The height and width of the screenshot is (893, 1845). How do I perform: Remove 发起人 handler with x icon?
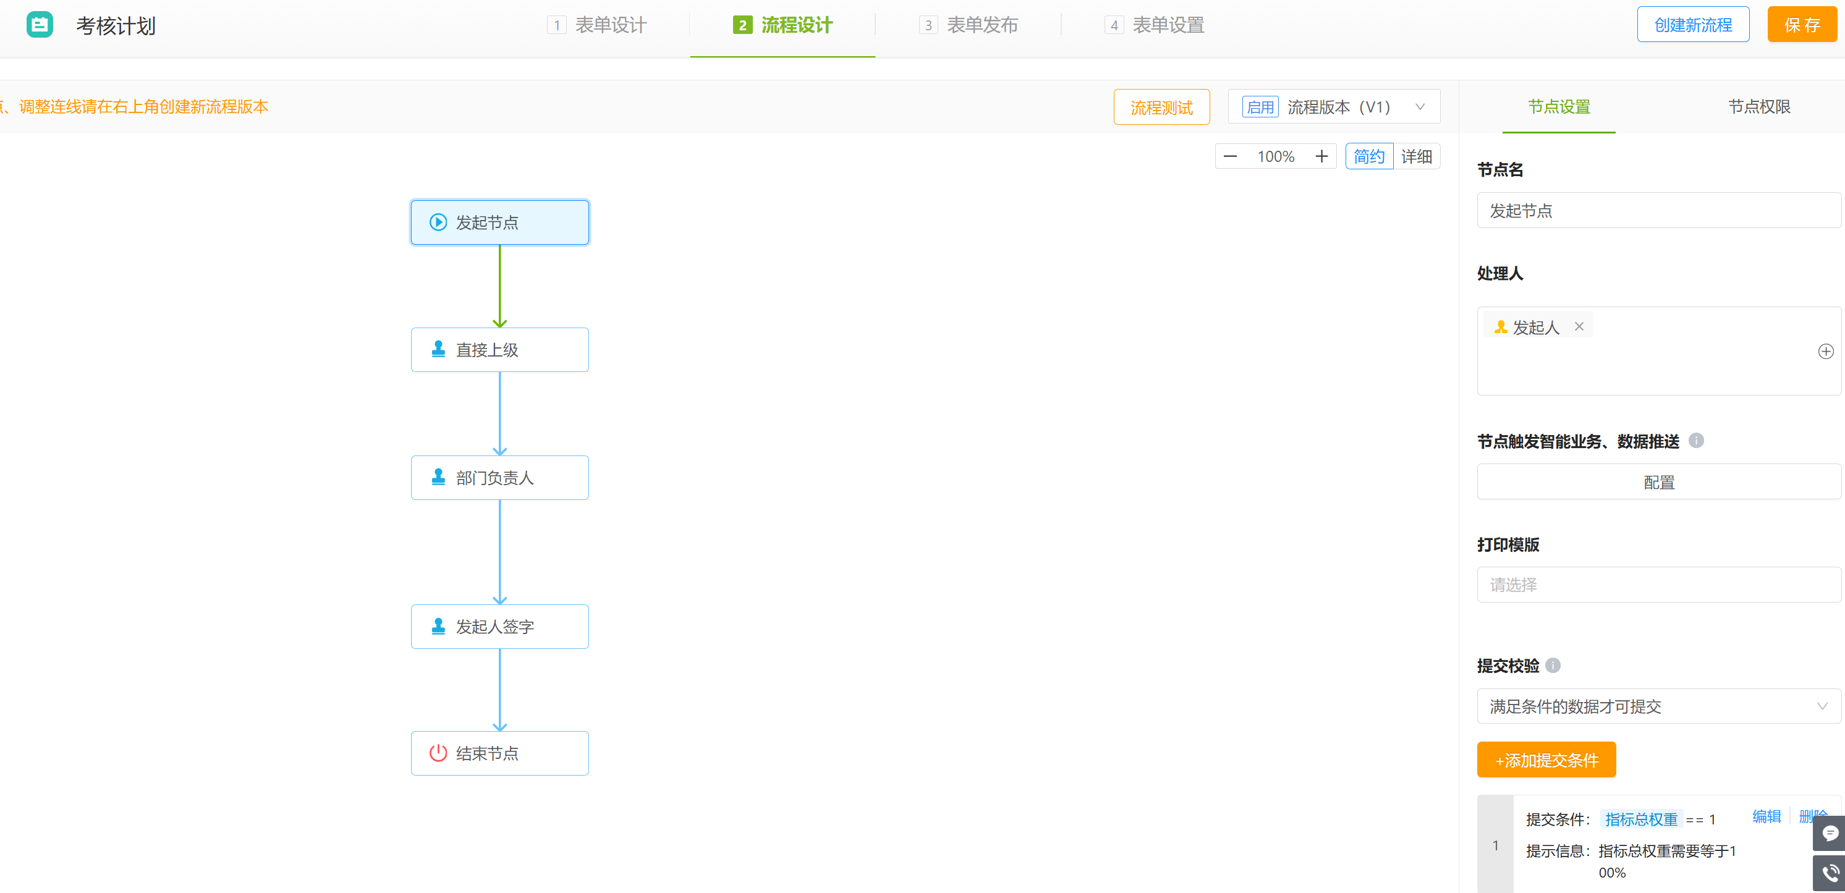coord(1579,326)
